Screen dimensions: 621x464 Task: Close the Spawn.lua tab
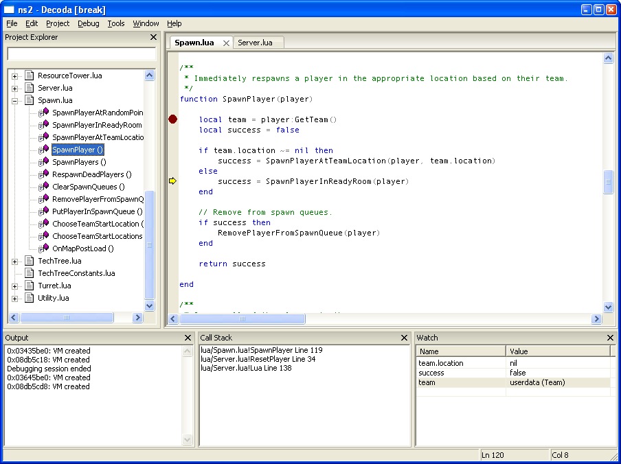226,43
